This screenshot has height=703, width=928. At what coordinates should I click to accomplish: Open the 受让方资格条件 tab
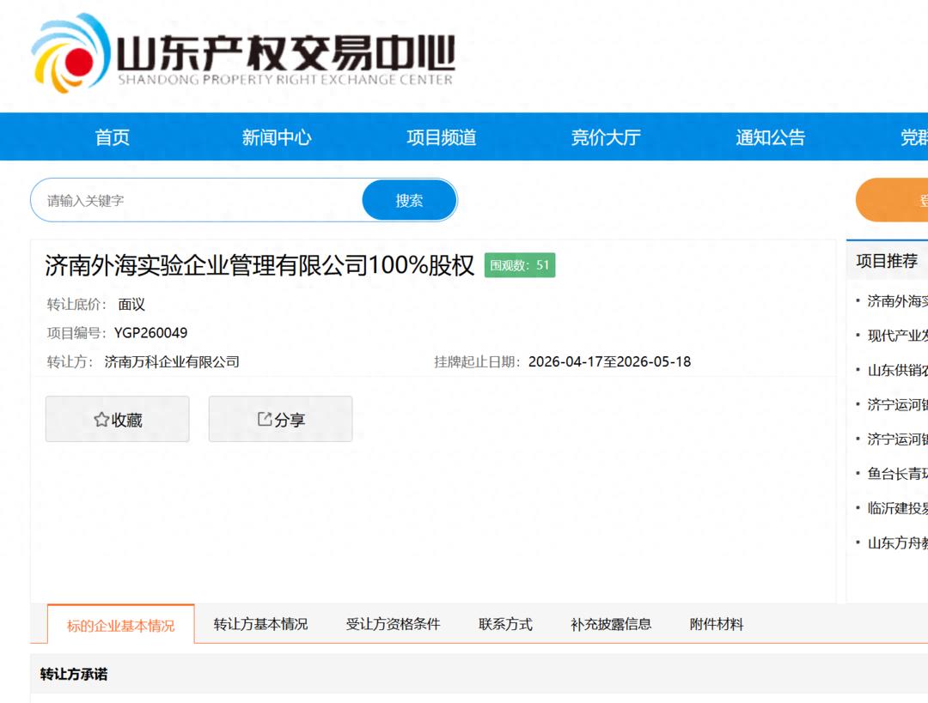pos(393,624)
